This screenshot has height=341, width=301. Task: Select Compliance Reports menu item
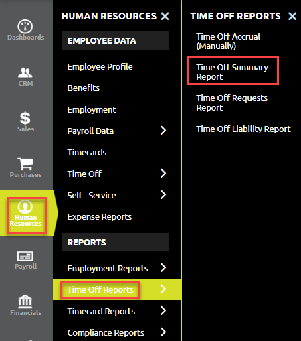click(x=106, y=333)
